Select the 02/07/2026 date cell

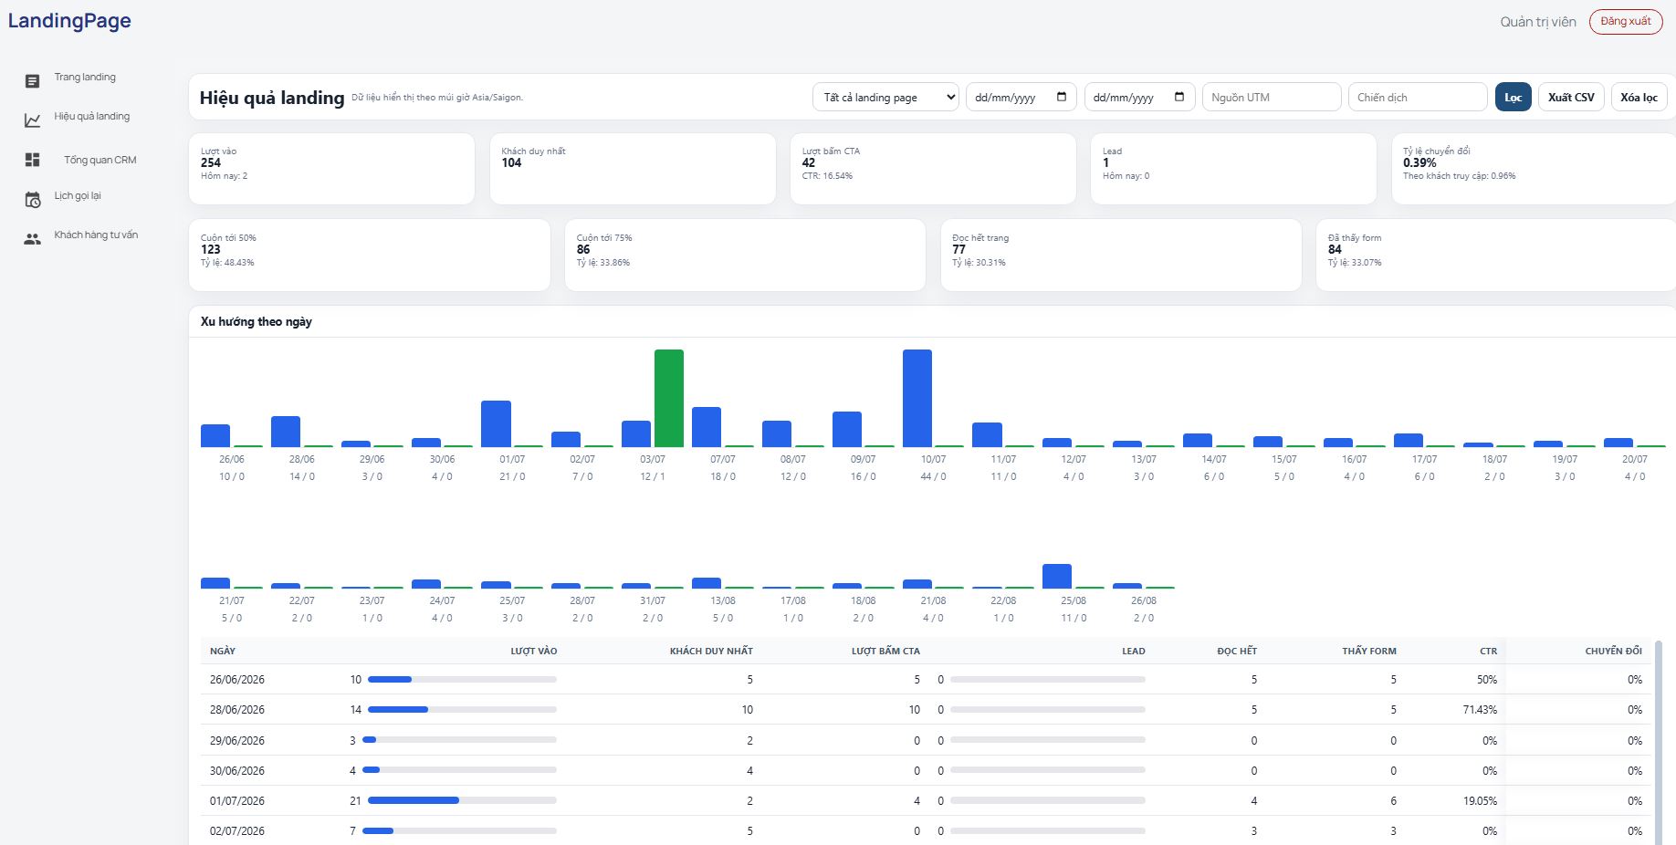(x=237, y=831)
